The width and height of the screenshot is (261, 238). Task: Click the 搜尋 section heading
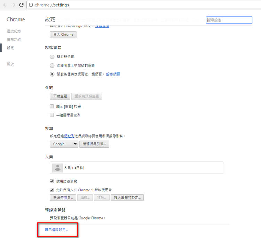(x=49, y=129)
